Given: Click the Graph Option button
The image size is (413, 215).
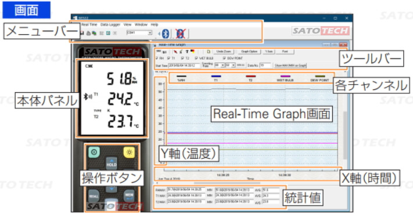Looking at the screenshot, I should click(x=249, y=52).
